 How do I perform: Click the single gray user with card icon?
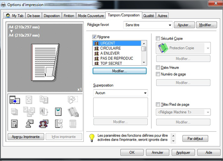click(29, 124)
